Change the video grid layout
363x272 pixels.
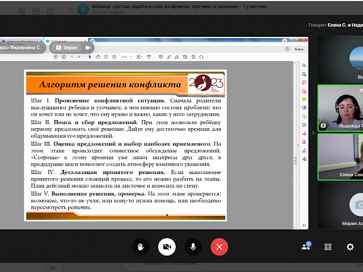point(328,247)
